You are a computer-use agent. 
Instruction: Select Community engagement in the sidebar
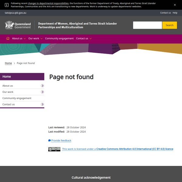17,98
